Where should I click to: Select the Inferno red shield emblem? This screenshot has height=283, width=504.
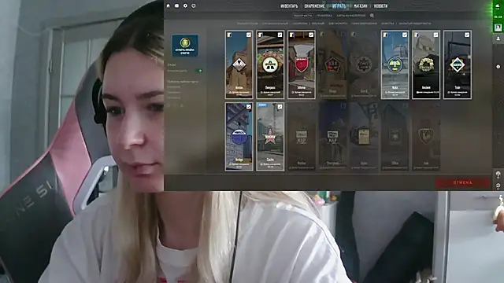301,65
